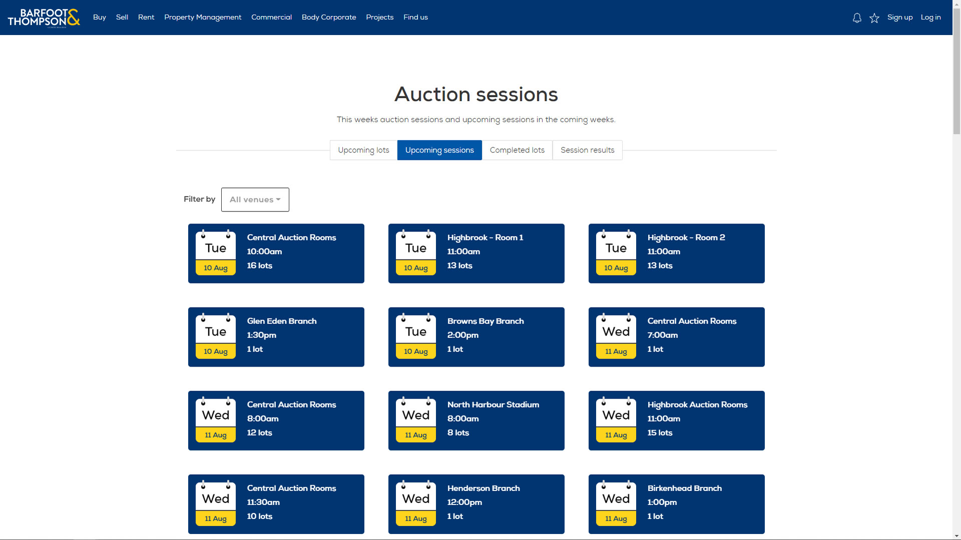
Task: Click the page vertical scrollbar
Action: tap(956, 70)
